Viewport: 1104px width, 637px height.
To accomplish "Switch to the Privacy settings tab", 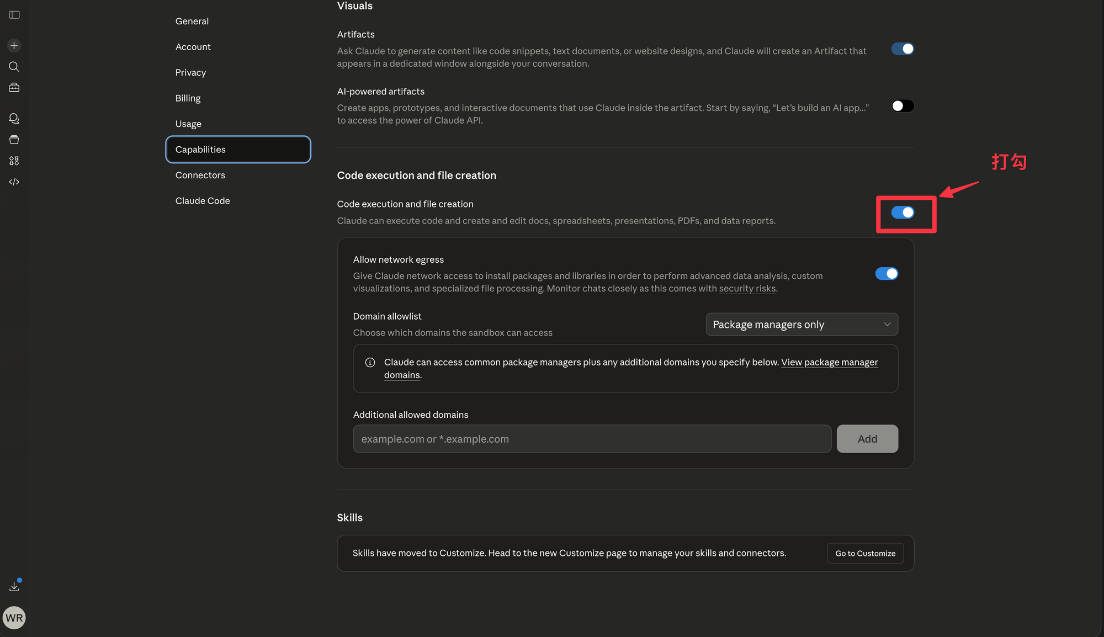I will tap(190, 72).
